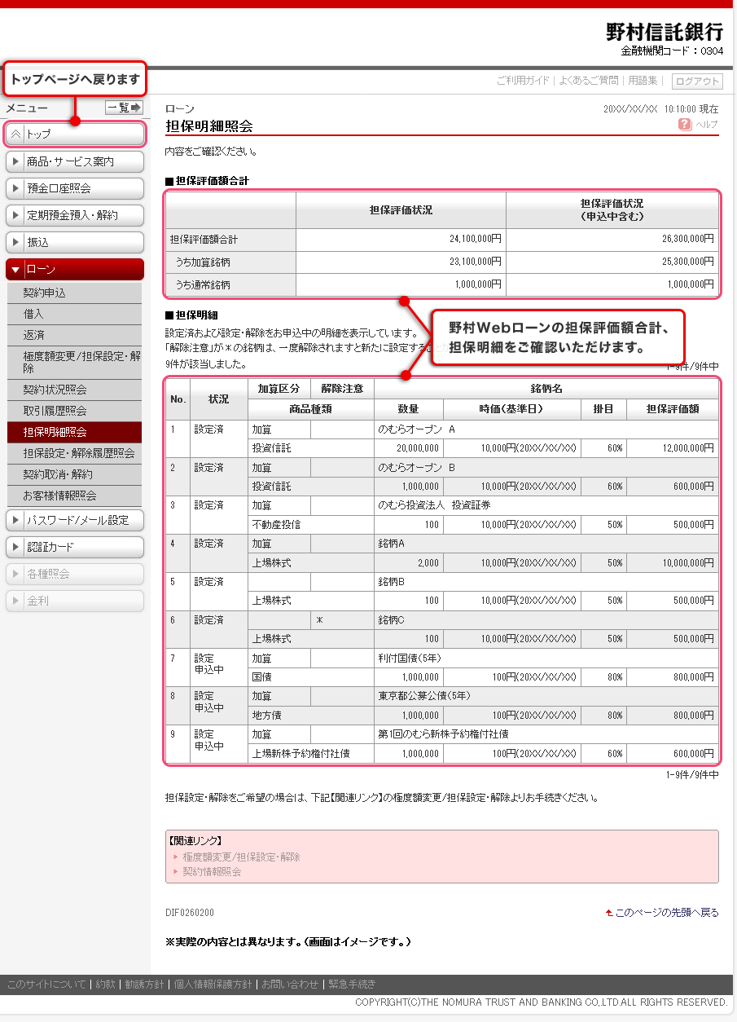Go back to the トップ page
The height and width of the screenshot is (1022, 737).
pyautogui.click(x=74, y=134)
